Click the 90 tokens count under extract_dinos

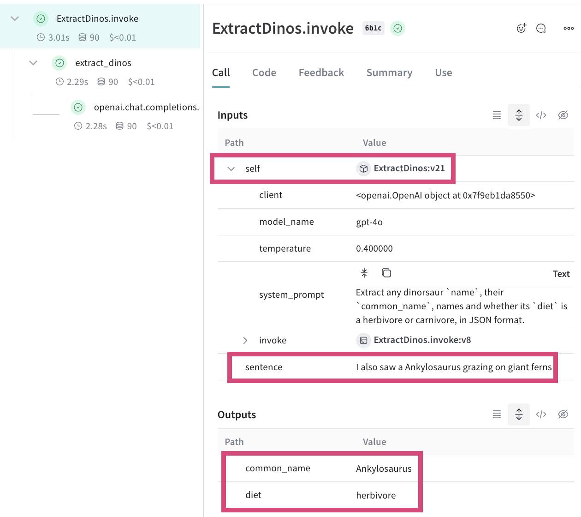coord(113,82)
